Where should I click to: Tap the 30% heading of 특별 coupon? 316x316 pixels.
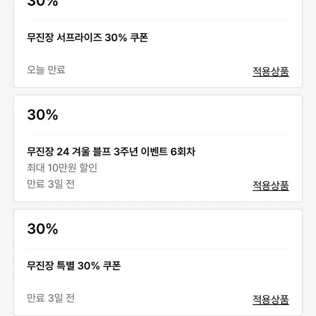[x=43, y=229]
